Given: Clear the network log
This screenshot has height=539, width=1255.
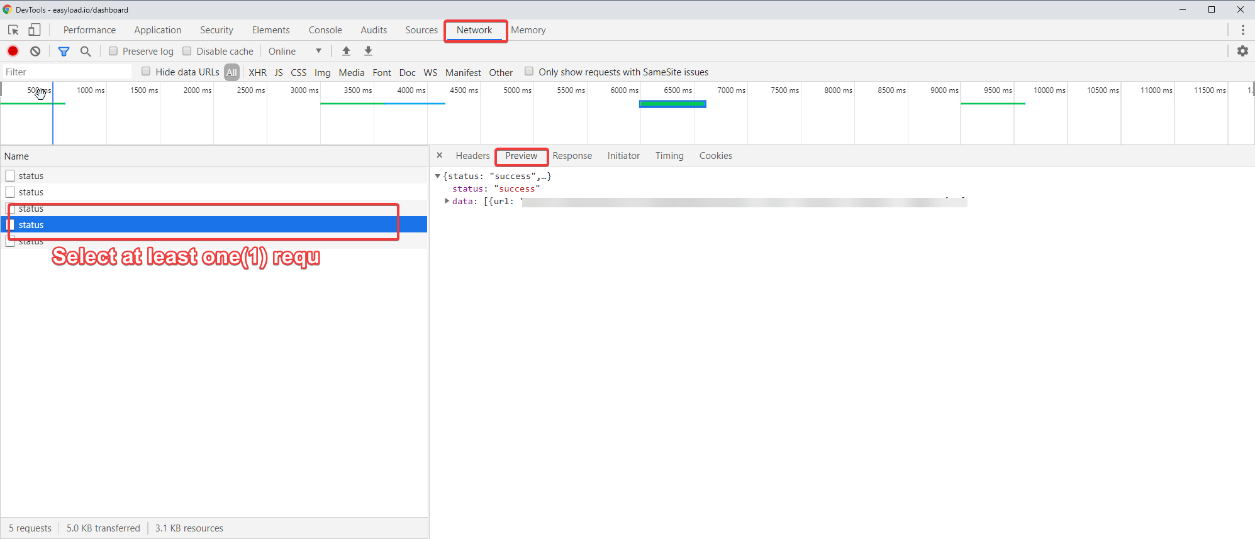Looking at the screenshot, I should point(35,51).
